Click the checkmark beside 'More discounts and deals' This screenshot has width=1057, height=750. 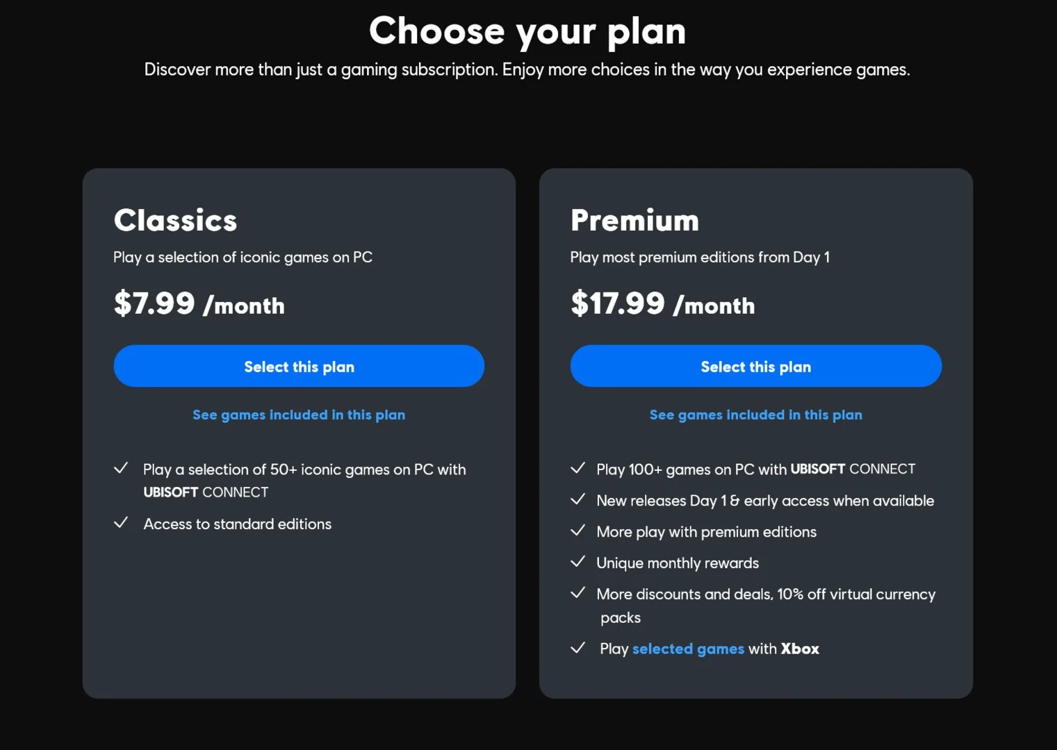click(x=577, y=593)
